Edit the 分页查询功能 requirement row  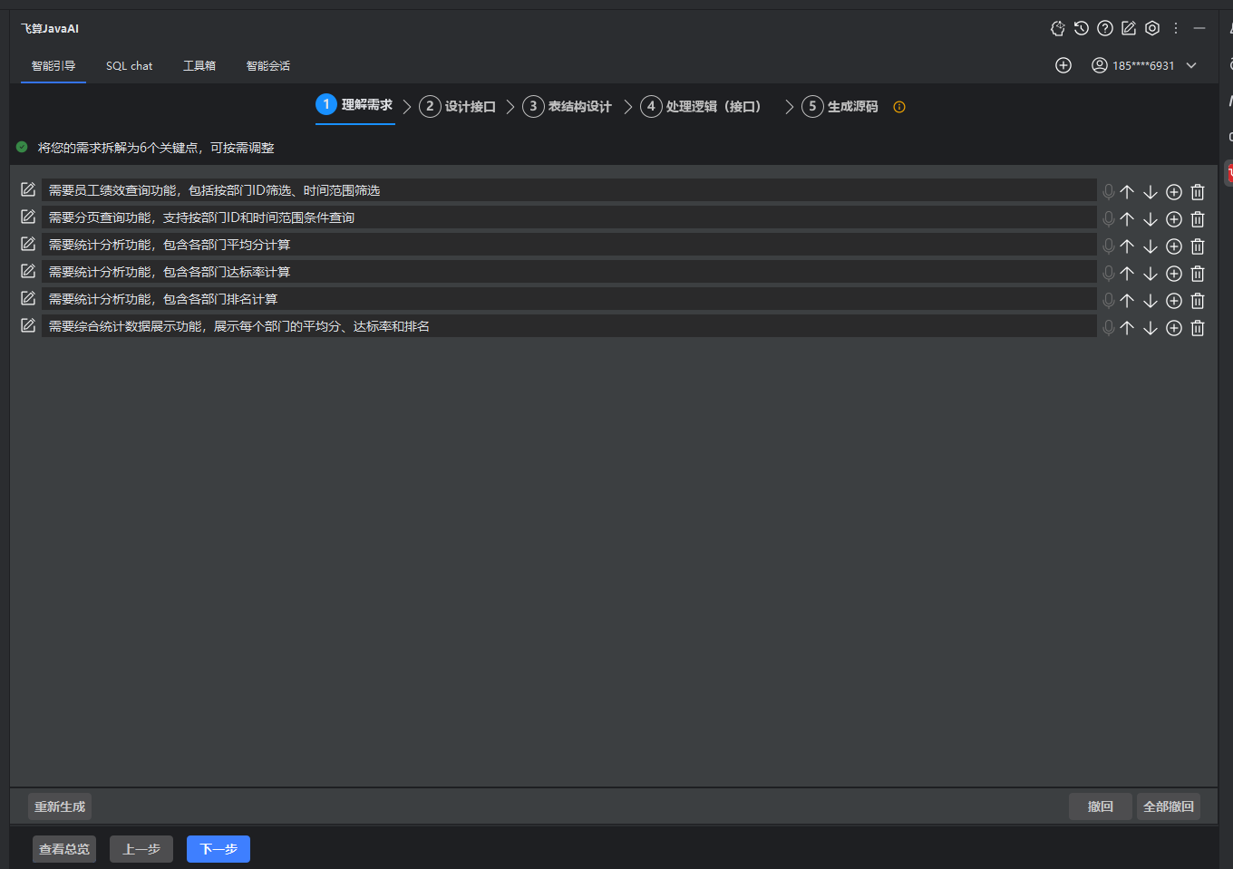click(28, 217)
